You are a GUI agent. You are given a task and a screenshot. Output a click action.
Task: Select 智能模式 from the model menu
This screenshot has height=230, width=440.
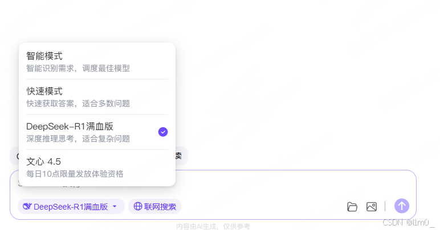pos(97,61)
